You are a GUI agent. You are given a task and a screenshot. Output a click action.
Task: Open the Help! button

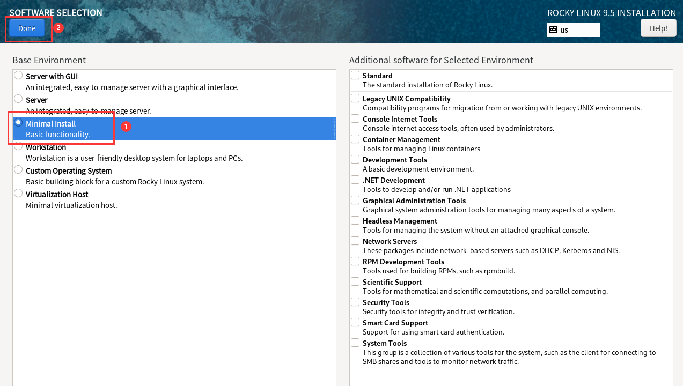point(658,28)
